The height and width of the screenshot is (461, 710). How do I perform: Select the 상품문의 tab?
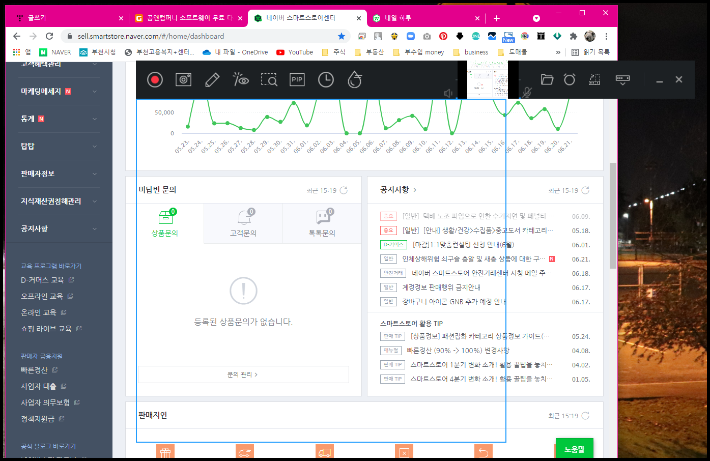point(165,223)
